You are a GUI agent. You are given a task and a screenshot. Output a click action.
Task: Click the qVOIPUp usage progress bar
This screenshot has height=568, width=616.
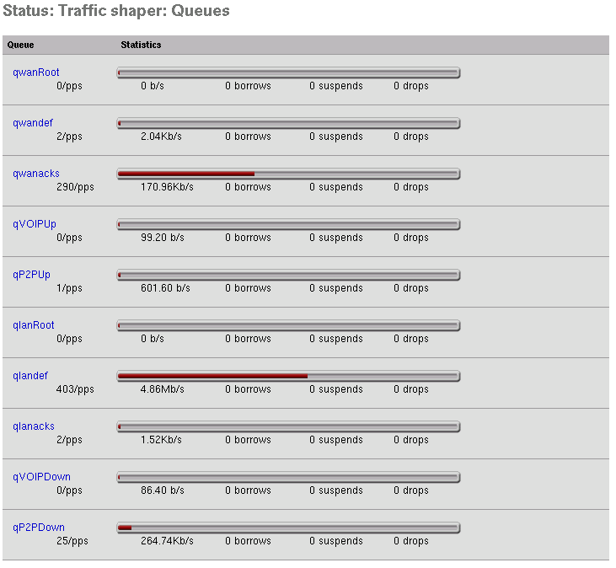288,224
